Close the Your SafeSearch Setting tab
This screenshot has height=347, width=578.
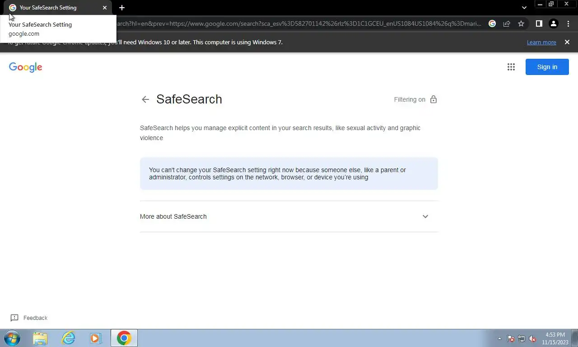(105, 8)
